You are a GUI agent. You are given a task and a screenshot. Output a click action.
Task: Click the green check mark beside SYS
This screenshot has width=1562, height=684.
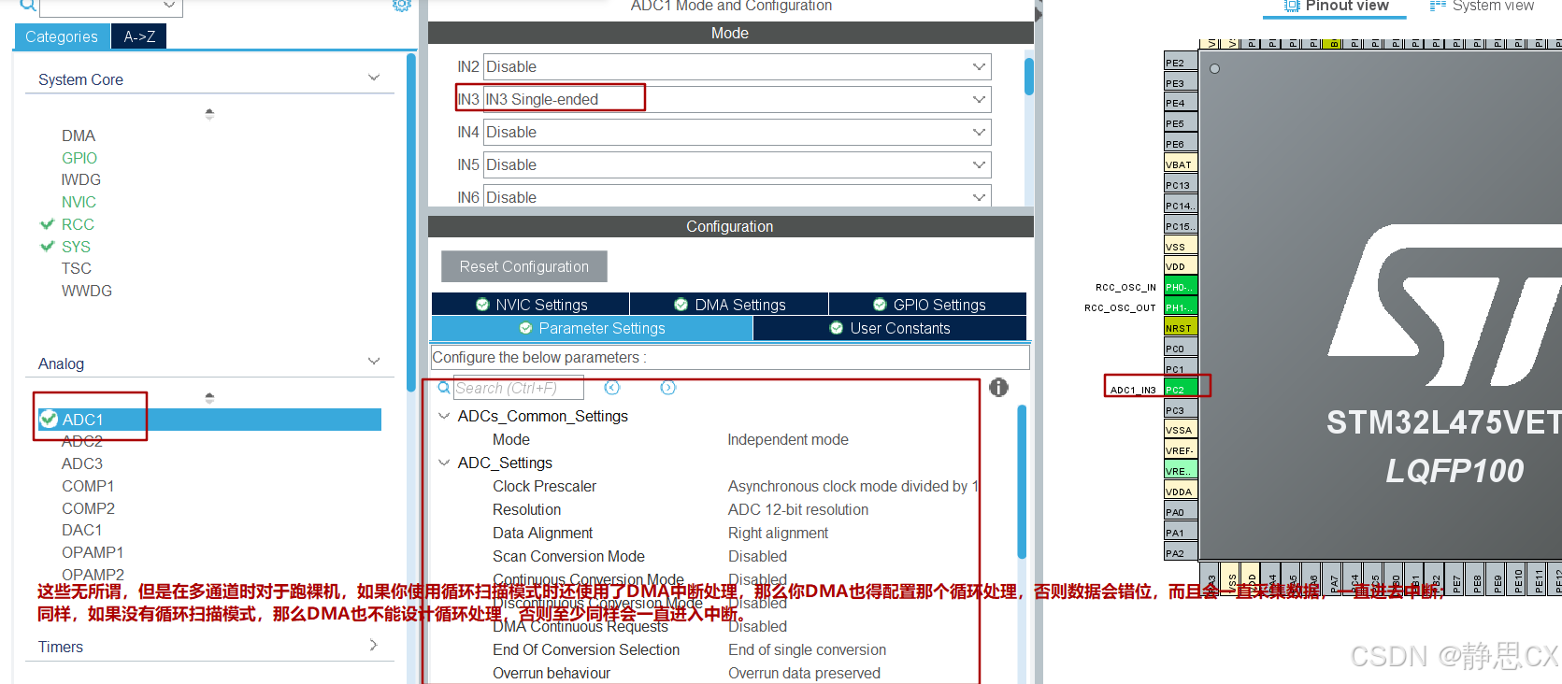[x=48, y=247]
